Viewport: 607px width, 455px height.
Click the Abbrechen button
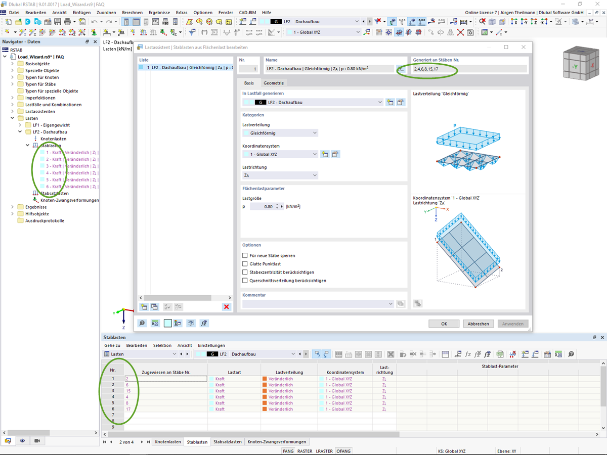(x=478, y=324)
